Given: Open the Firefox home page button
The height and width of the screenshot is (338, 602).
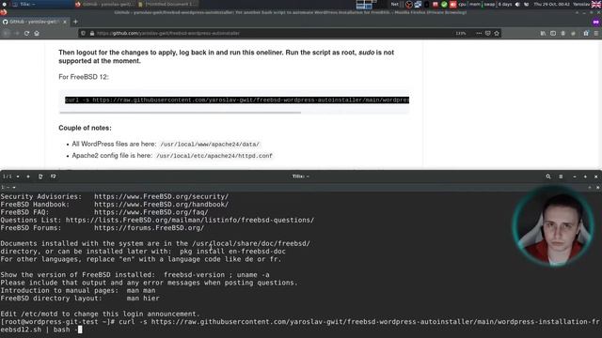Looking at the screenshot, I should [37, 34].
